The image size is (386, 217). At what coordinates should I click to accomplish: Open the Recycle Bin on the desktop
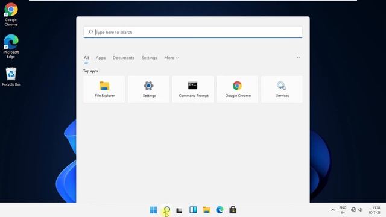tap(11, 77)
